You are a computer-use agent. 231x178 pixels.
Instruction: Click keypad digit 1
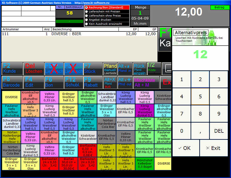tap(182, 79)
